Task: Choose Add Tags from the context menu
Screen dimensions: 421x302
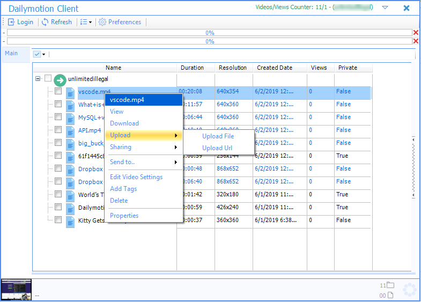Action: (123, 189)
